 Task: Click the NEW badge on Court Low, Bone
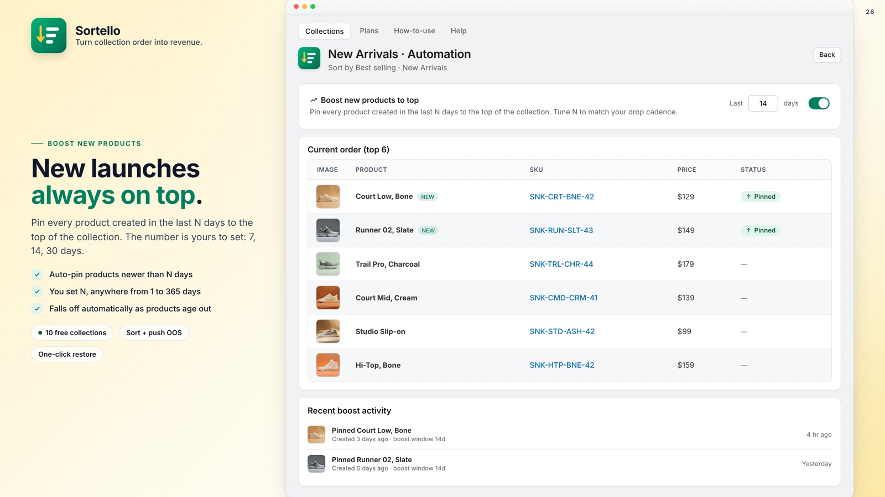428,197
